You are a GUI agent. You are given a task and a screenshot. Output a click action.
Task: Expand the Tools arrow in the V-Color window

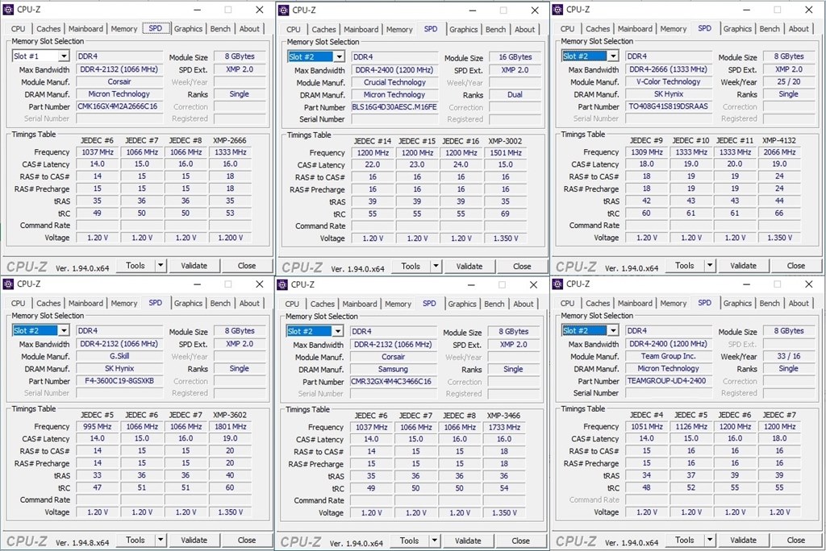click(710, 266)
